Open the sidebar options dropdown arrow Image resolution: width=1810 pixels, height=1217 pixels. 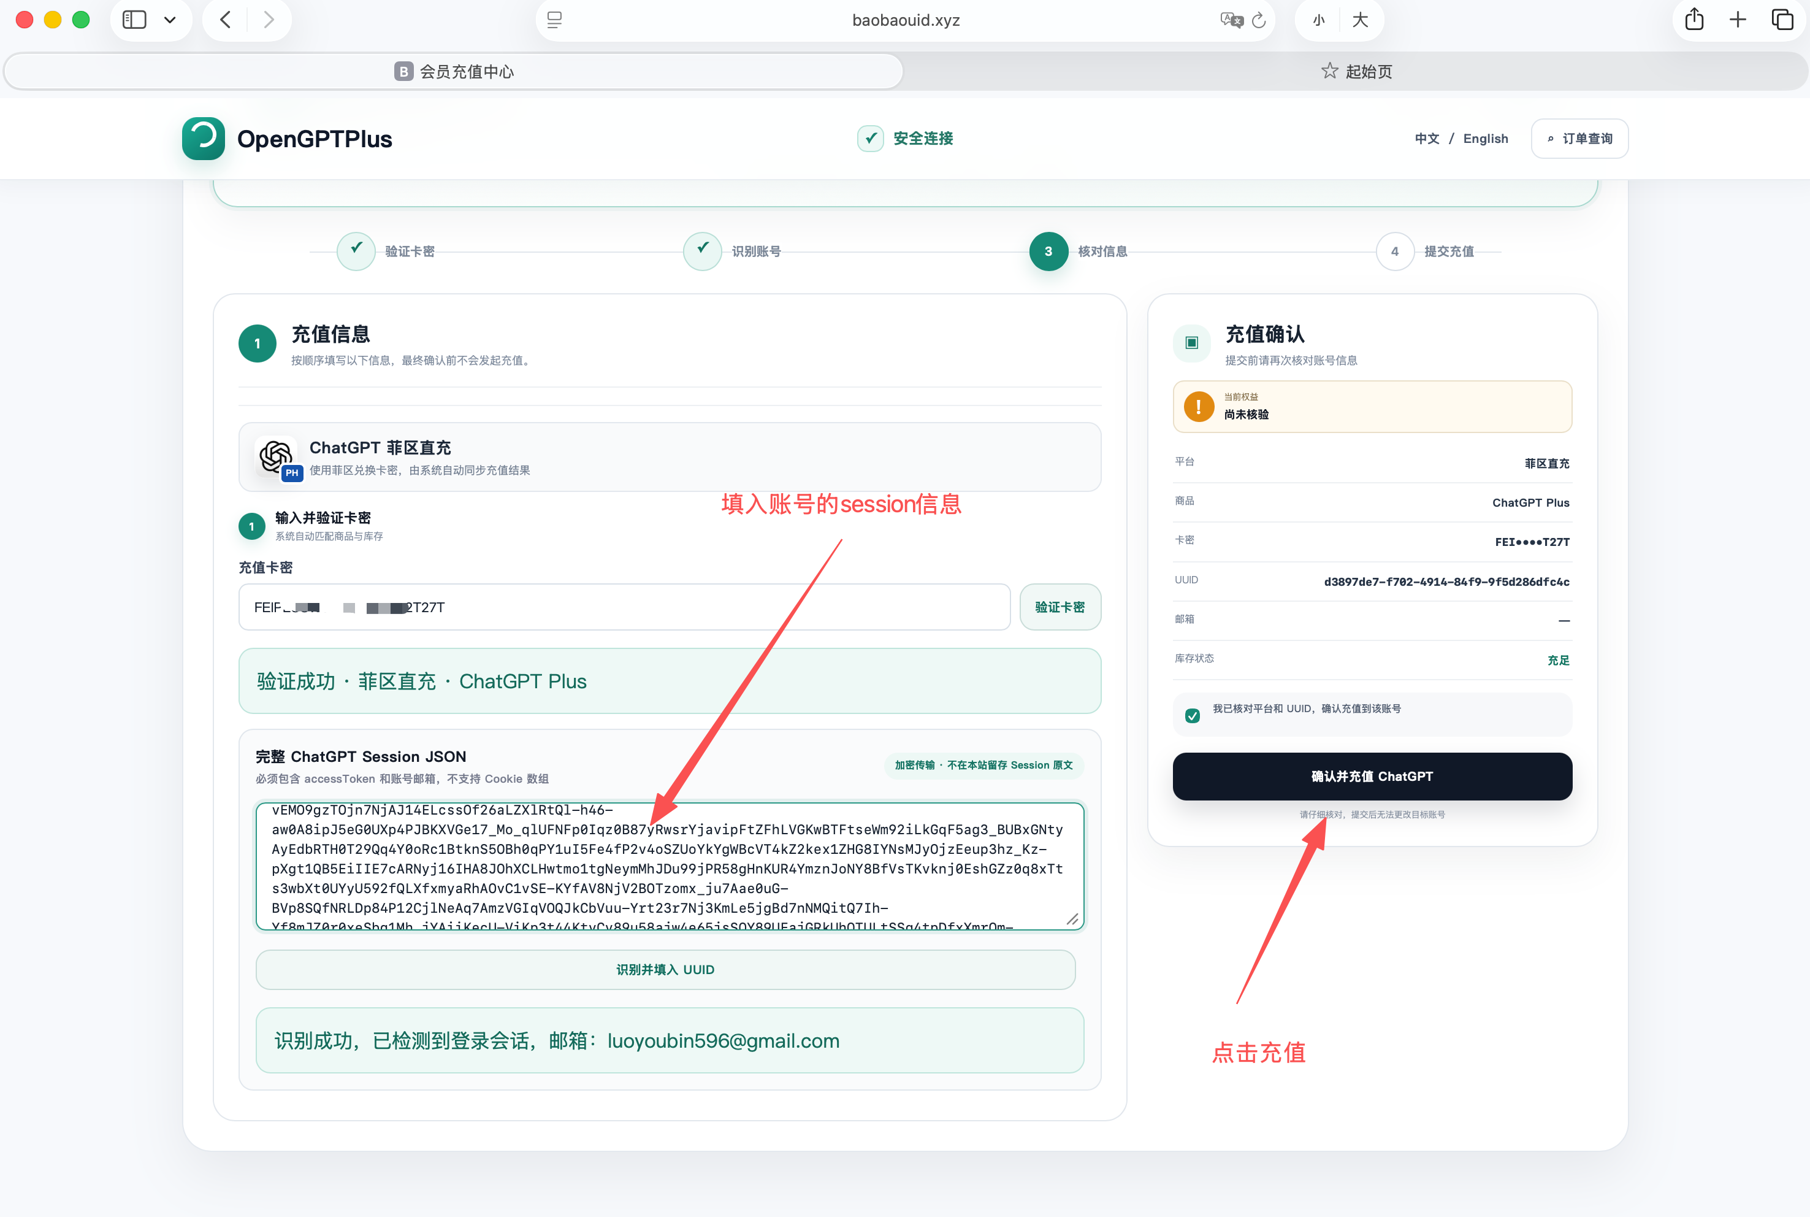pos(170,20)
